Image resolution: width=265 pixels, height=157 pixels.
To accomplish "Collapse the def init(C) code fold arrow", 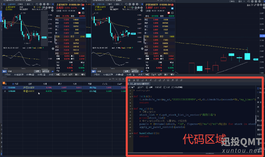I will click(x=132, y=97).
